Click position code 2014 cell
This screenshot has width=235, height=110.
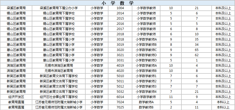click(x=120, y=13)
